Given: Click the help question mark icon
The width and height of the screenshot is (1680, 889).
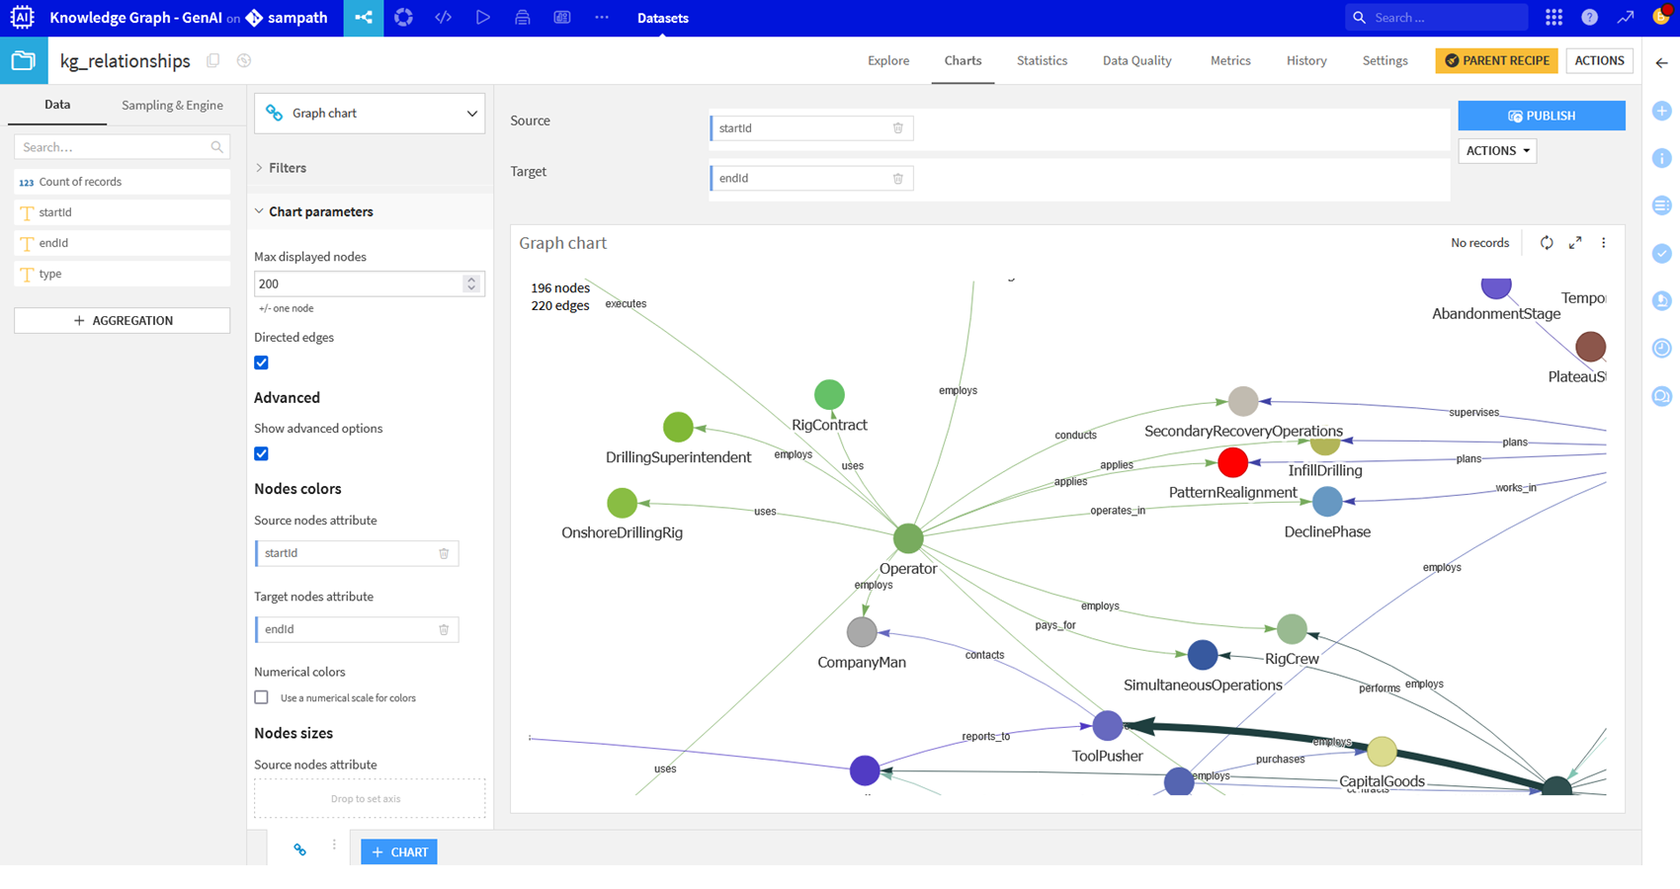Looking at the screenshot, I should [x=1589, y=18].
